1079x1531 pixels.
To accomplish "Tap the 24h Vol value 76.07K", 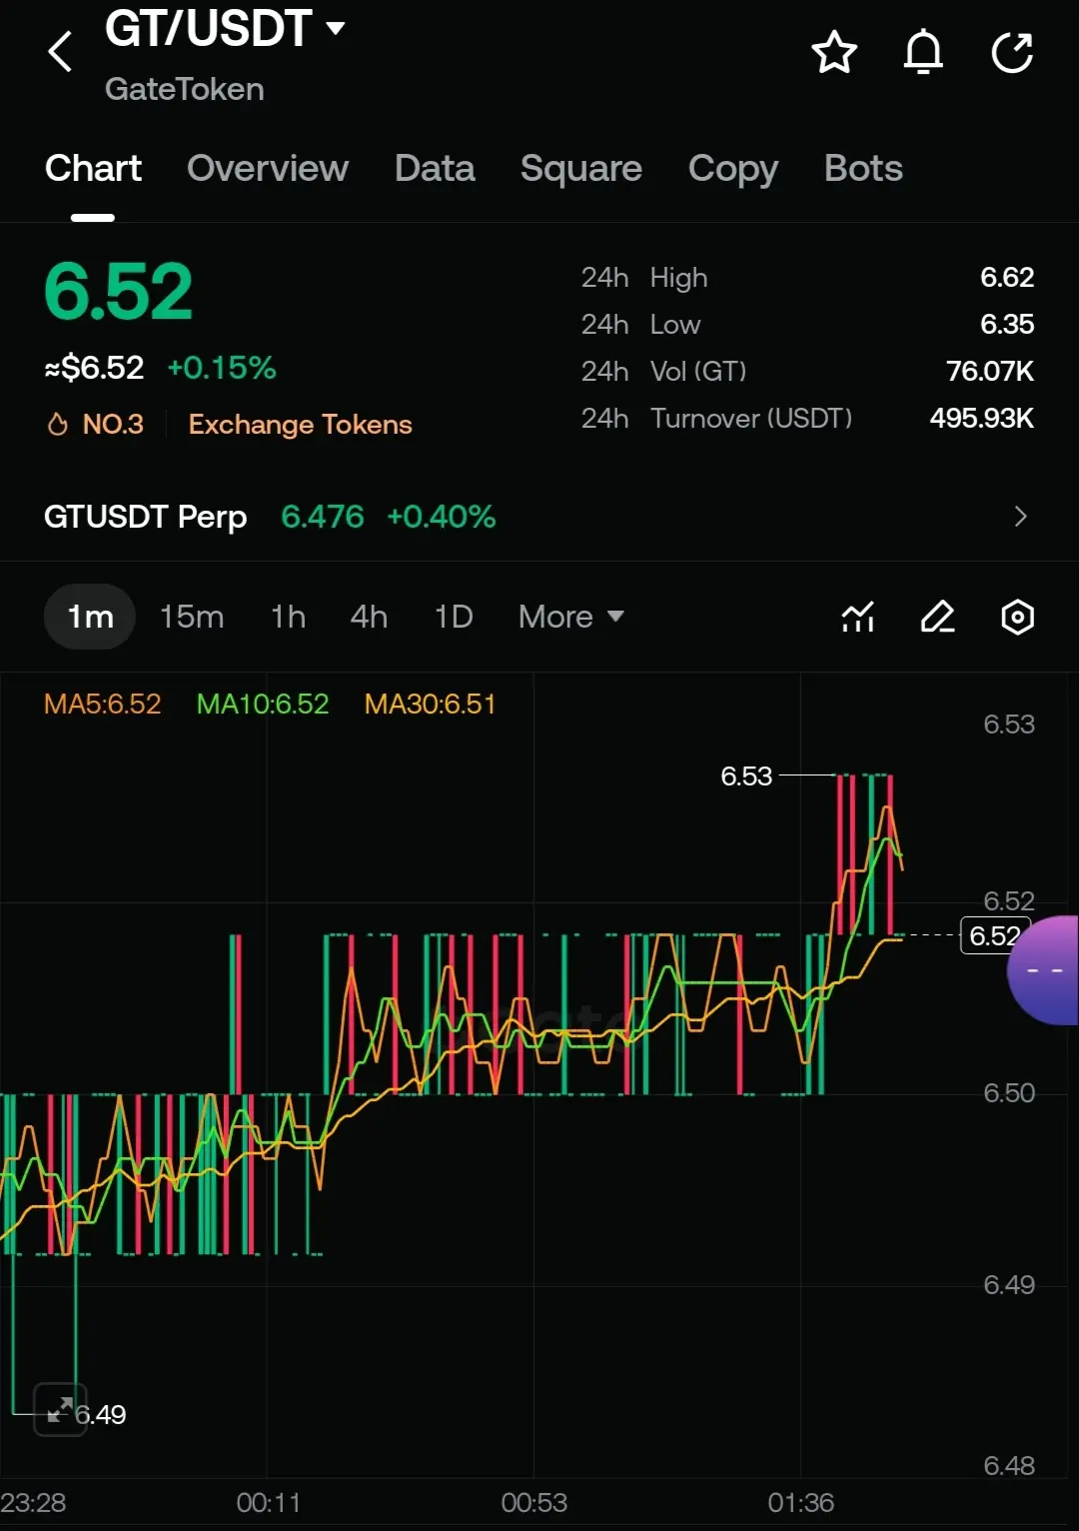I will 990,371.
